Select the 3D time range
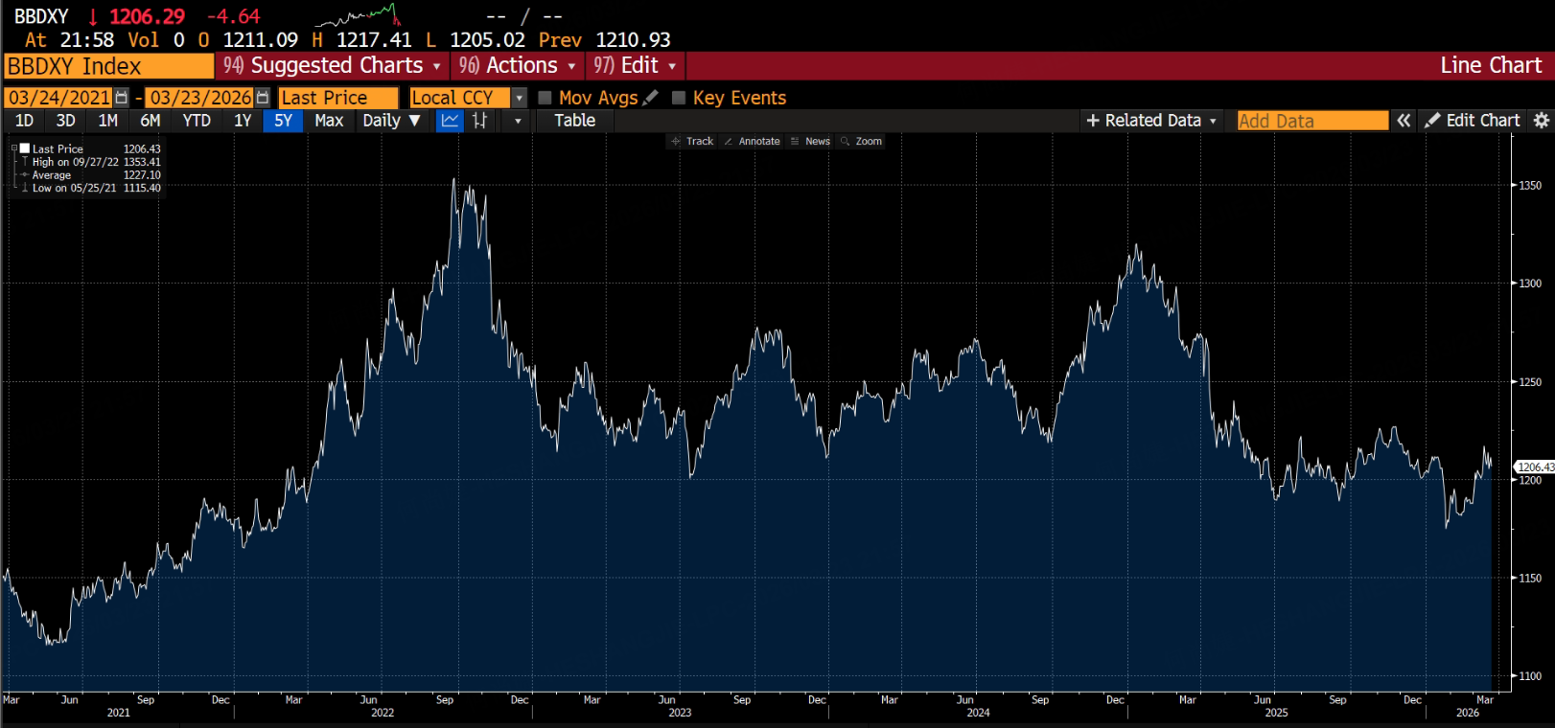1555x728 pixels. [x=65, y=121]
